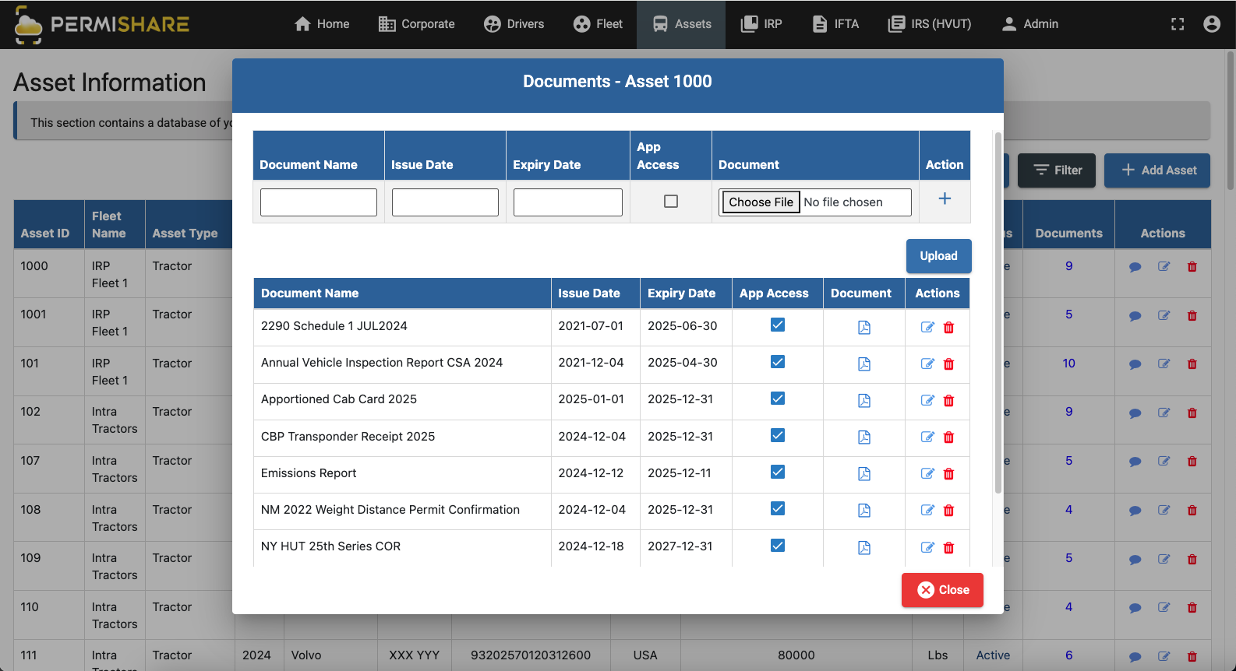
Task: Open PDF for CBP Transponder Receipt 2025
Action: (x=863, y=437)
